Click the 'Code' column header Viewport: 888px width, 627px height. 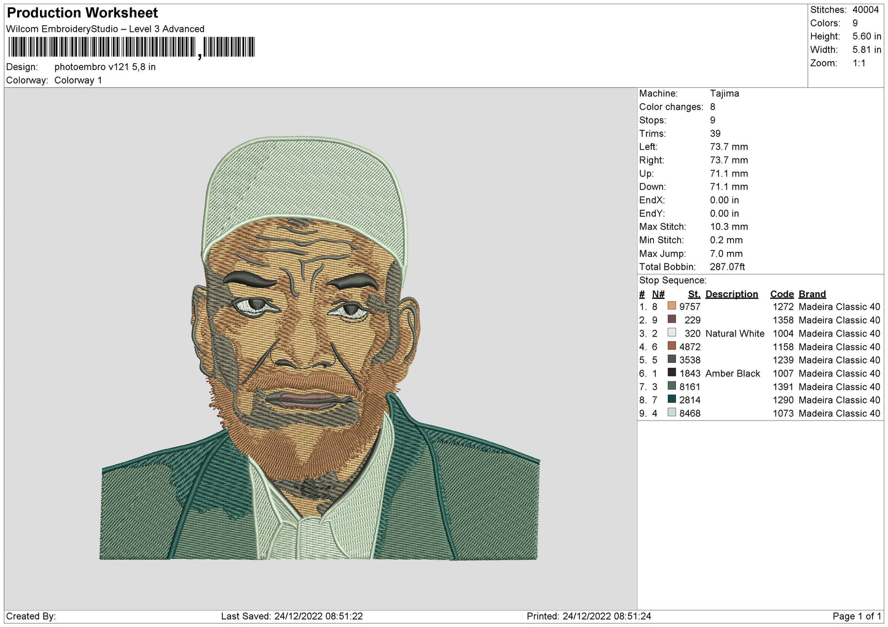(x=782, y=294)
